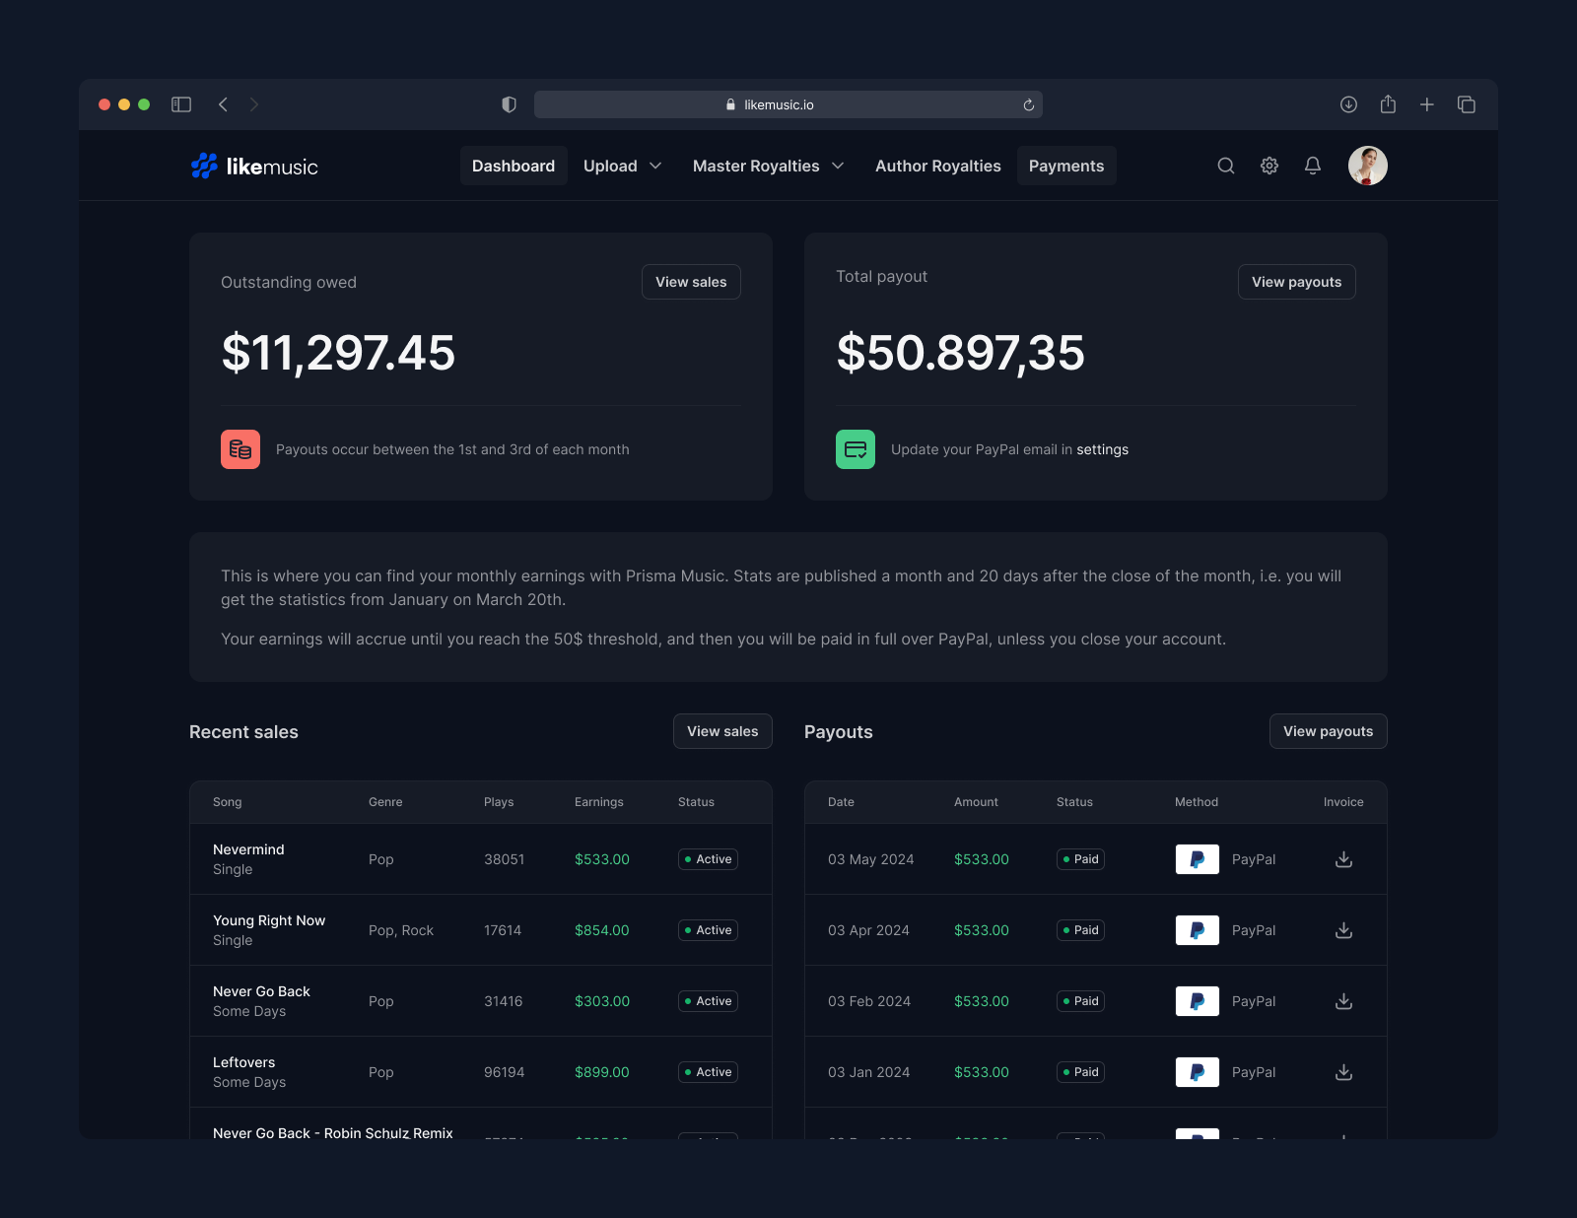Open the browser page reload control
The width and height of the screenshot is (1577, 1218).
(x=1027, y=104)
